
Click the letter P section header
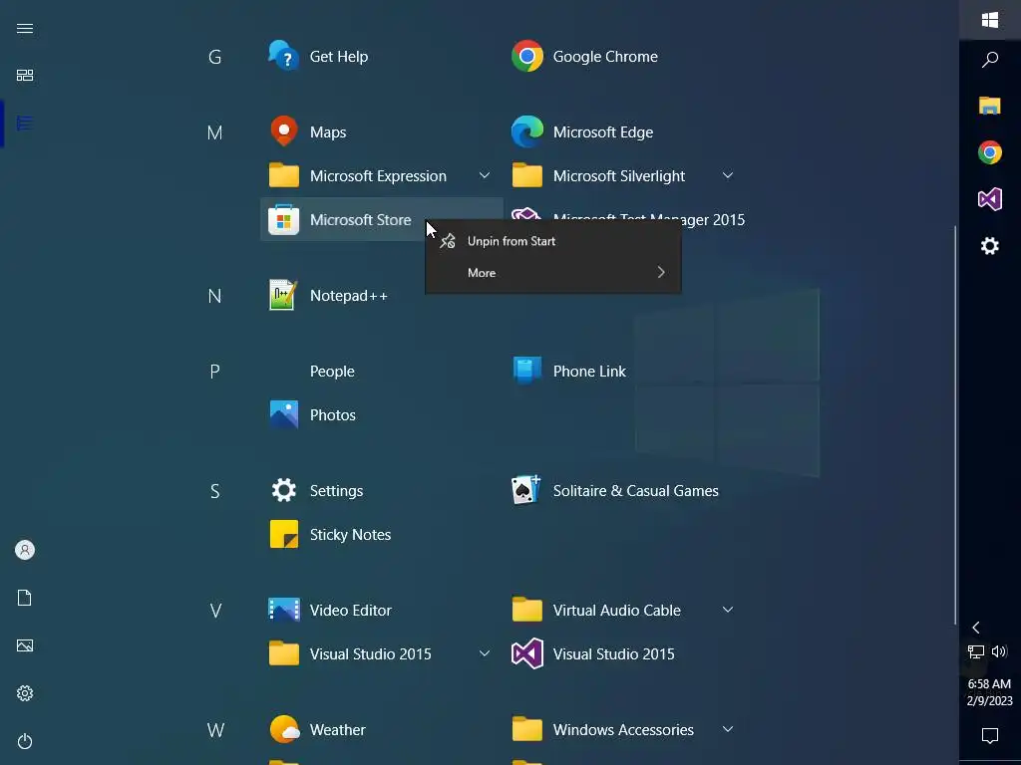coord(215,372)
